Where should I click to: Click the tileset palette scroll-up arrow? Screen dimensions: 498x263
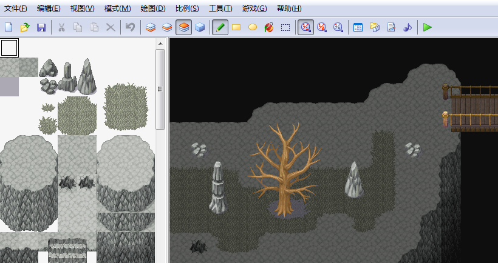pyautogui.click(x=160, y=44)
